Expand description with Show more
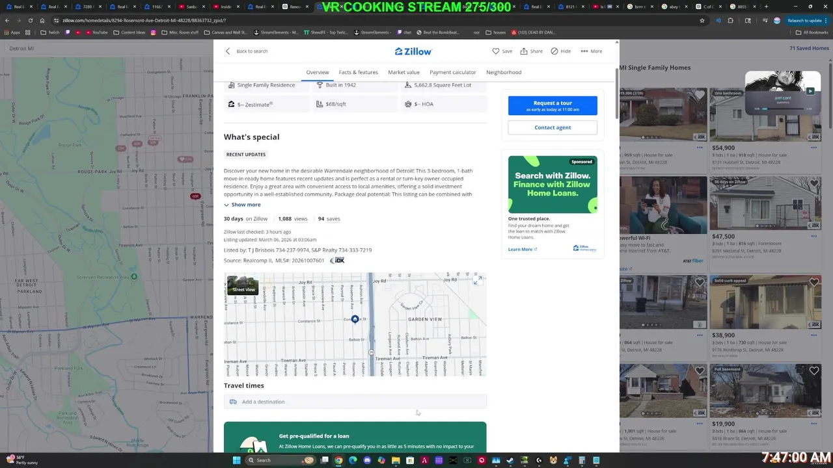The height and width of the screenshot is (468, 833). tap(242, 205)
